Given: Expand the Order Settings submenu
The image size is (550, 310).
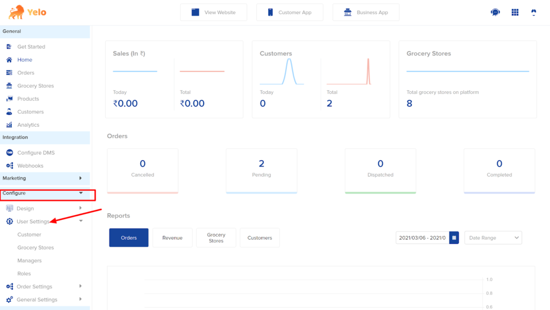Looking at the screenshot, I should click(81, 286).
